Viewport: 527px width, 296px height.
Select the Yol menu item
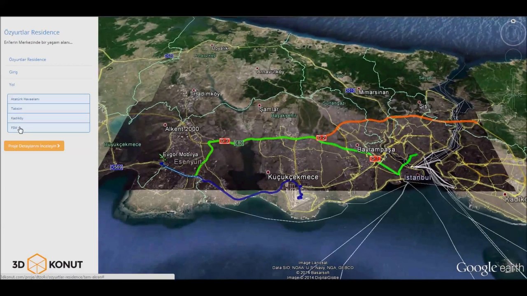pos(12,84)
